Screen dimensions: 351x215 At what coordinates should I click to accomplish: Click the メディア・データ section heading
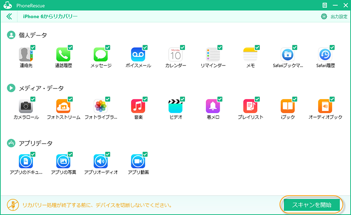tap(41, 88)
